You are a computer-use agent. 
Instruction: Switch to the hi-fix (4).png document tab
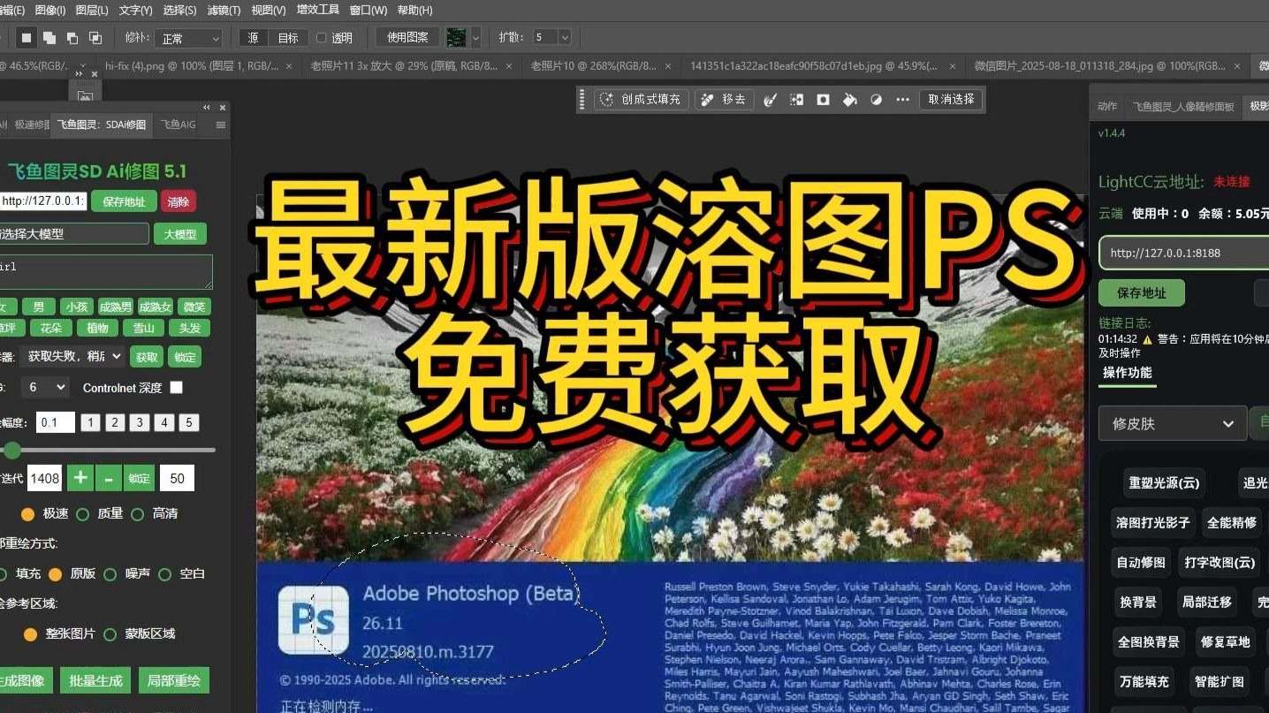(x=192, y=66)
